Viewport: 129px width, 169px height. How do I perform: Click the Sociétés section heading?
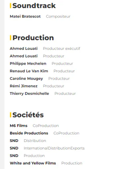click(28, 115)
